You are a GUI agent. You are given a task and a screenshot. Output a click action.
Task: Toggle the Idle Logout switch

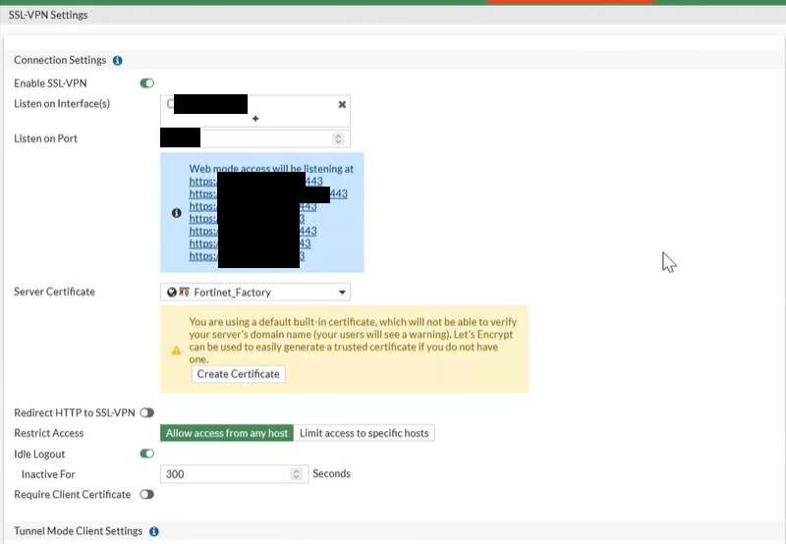(146, 454)
